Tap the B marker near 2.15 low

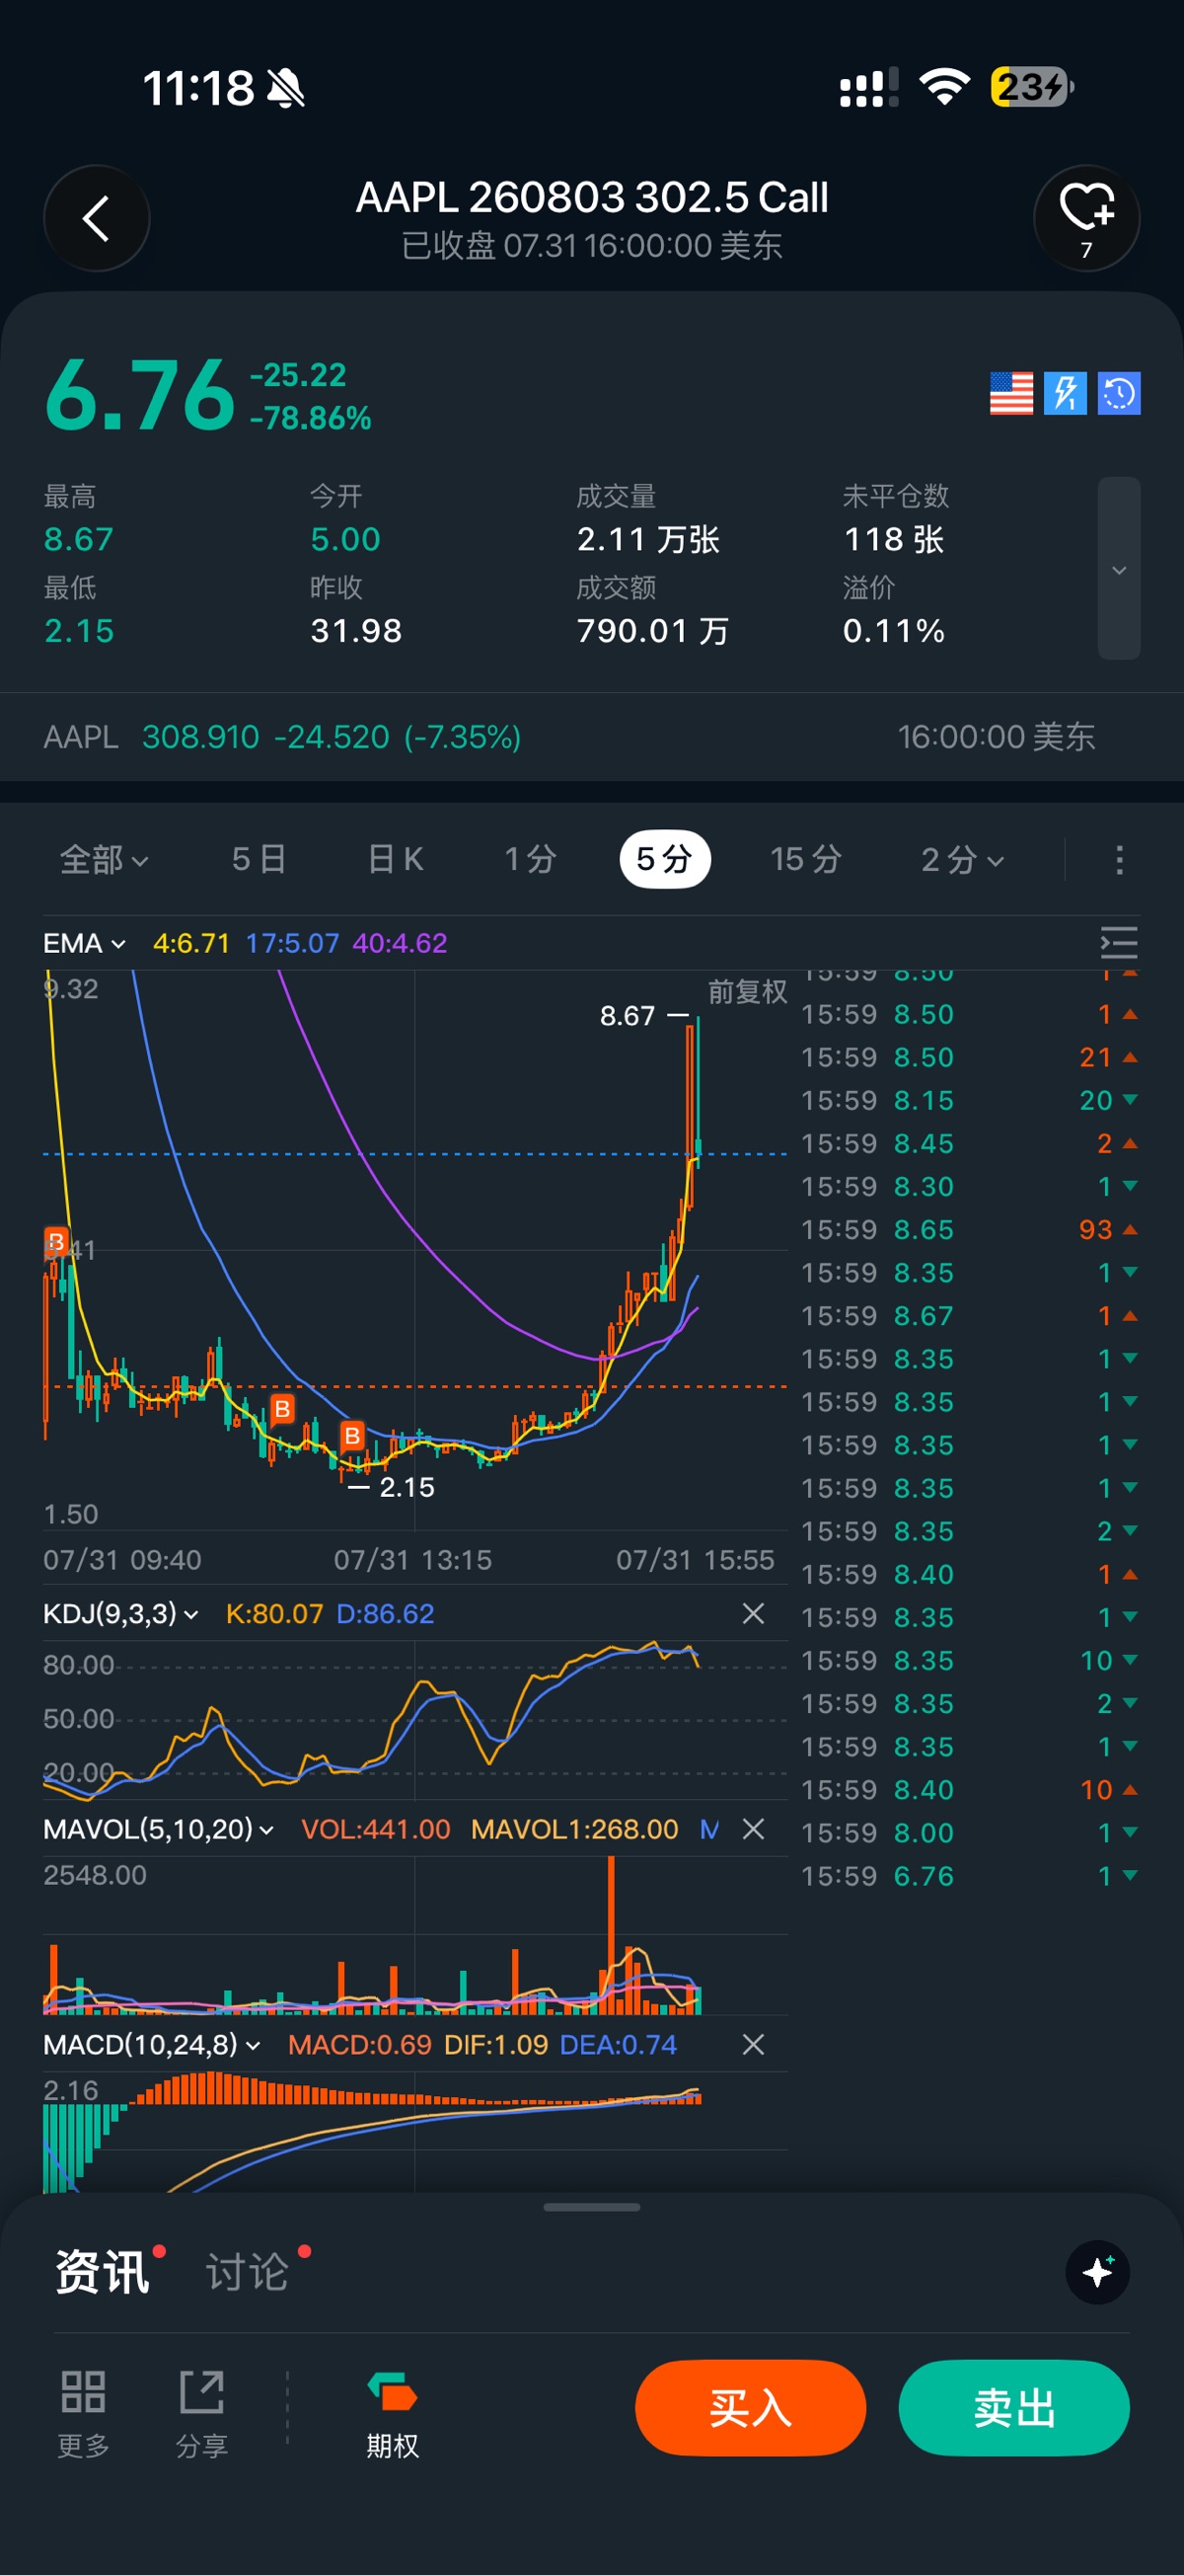pyautogui.click(x=351, y=1437)
